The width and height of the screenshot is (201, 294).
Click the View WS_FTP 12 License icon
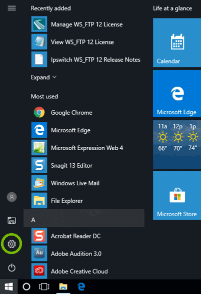[39, 42]
